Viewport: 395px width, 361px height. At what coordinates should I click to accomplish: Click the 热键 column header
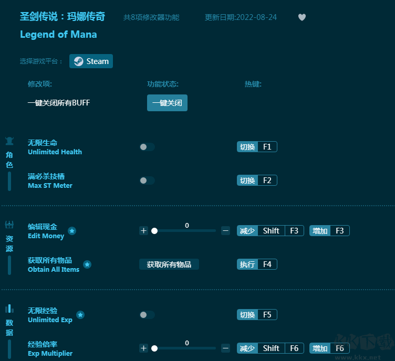pos(253,84)
